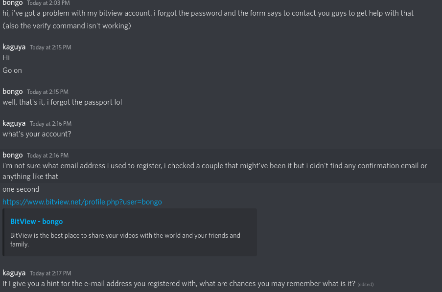
Task: Open the "BitView - bongo" embed title
Action: pyautogui.click(x=36, y=222)
